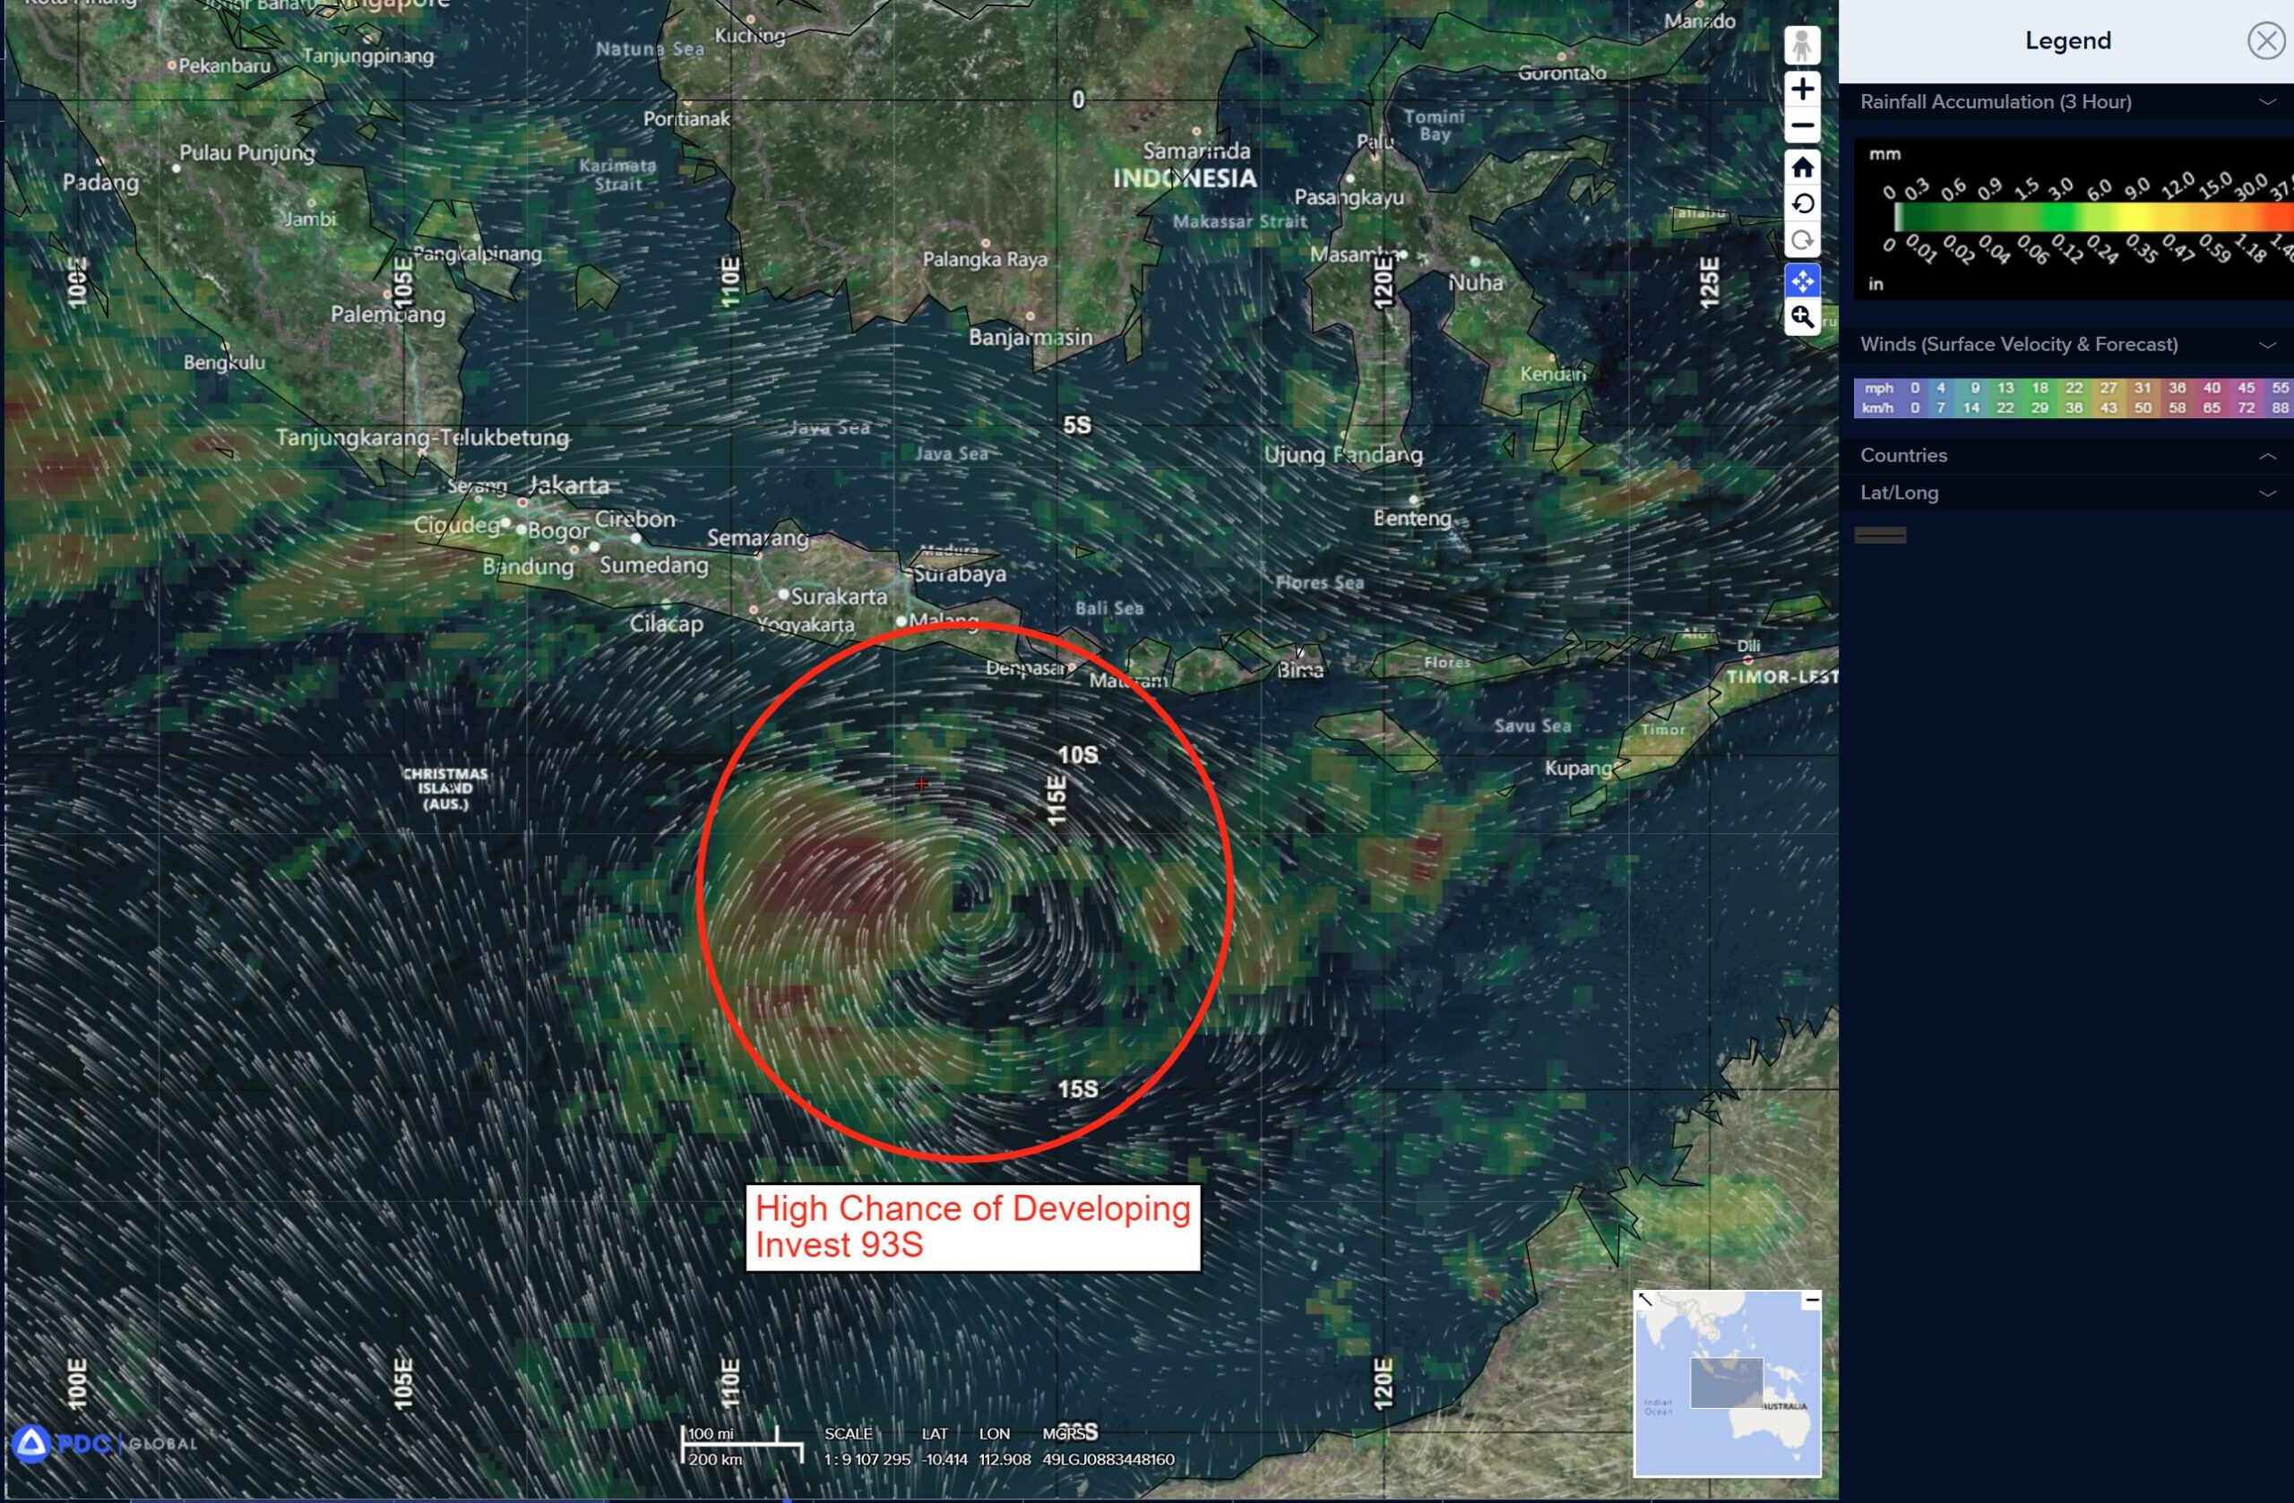Close the Legend panel

(2265, 41)
